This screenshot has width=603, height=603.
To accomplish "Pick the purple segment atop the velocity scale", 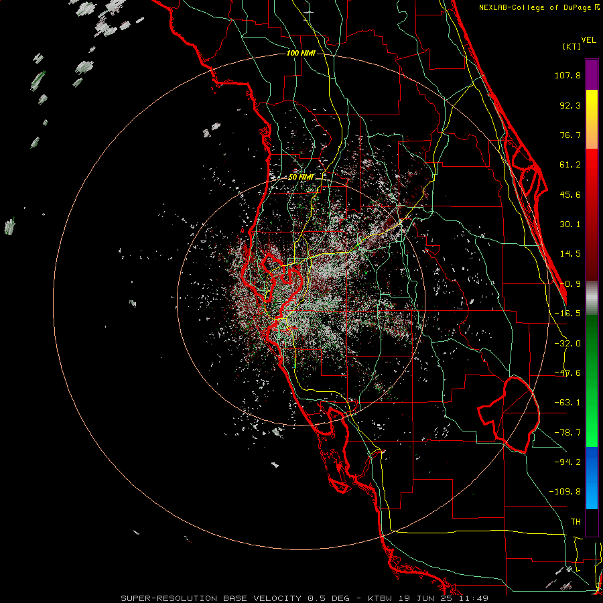I will pyautogui.click(x=592, y=74).
